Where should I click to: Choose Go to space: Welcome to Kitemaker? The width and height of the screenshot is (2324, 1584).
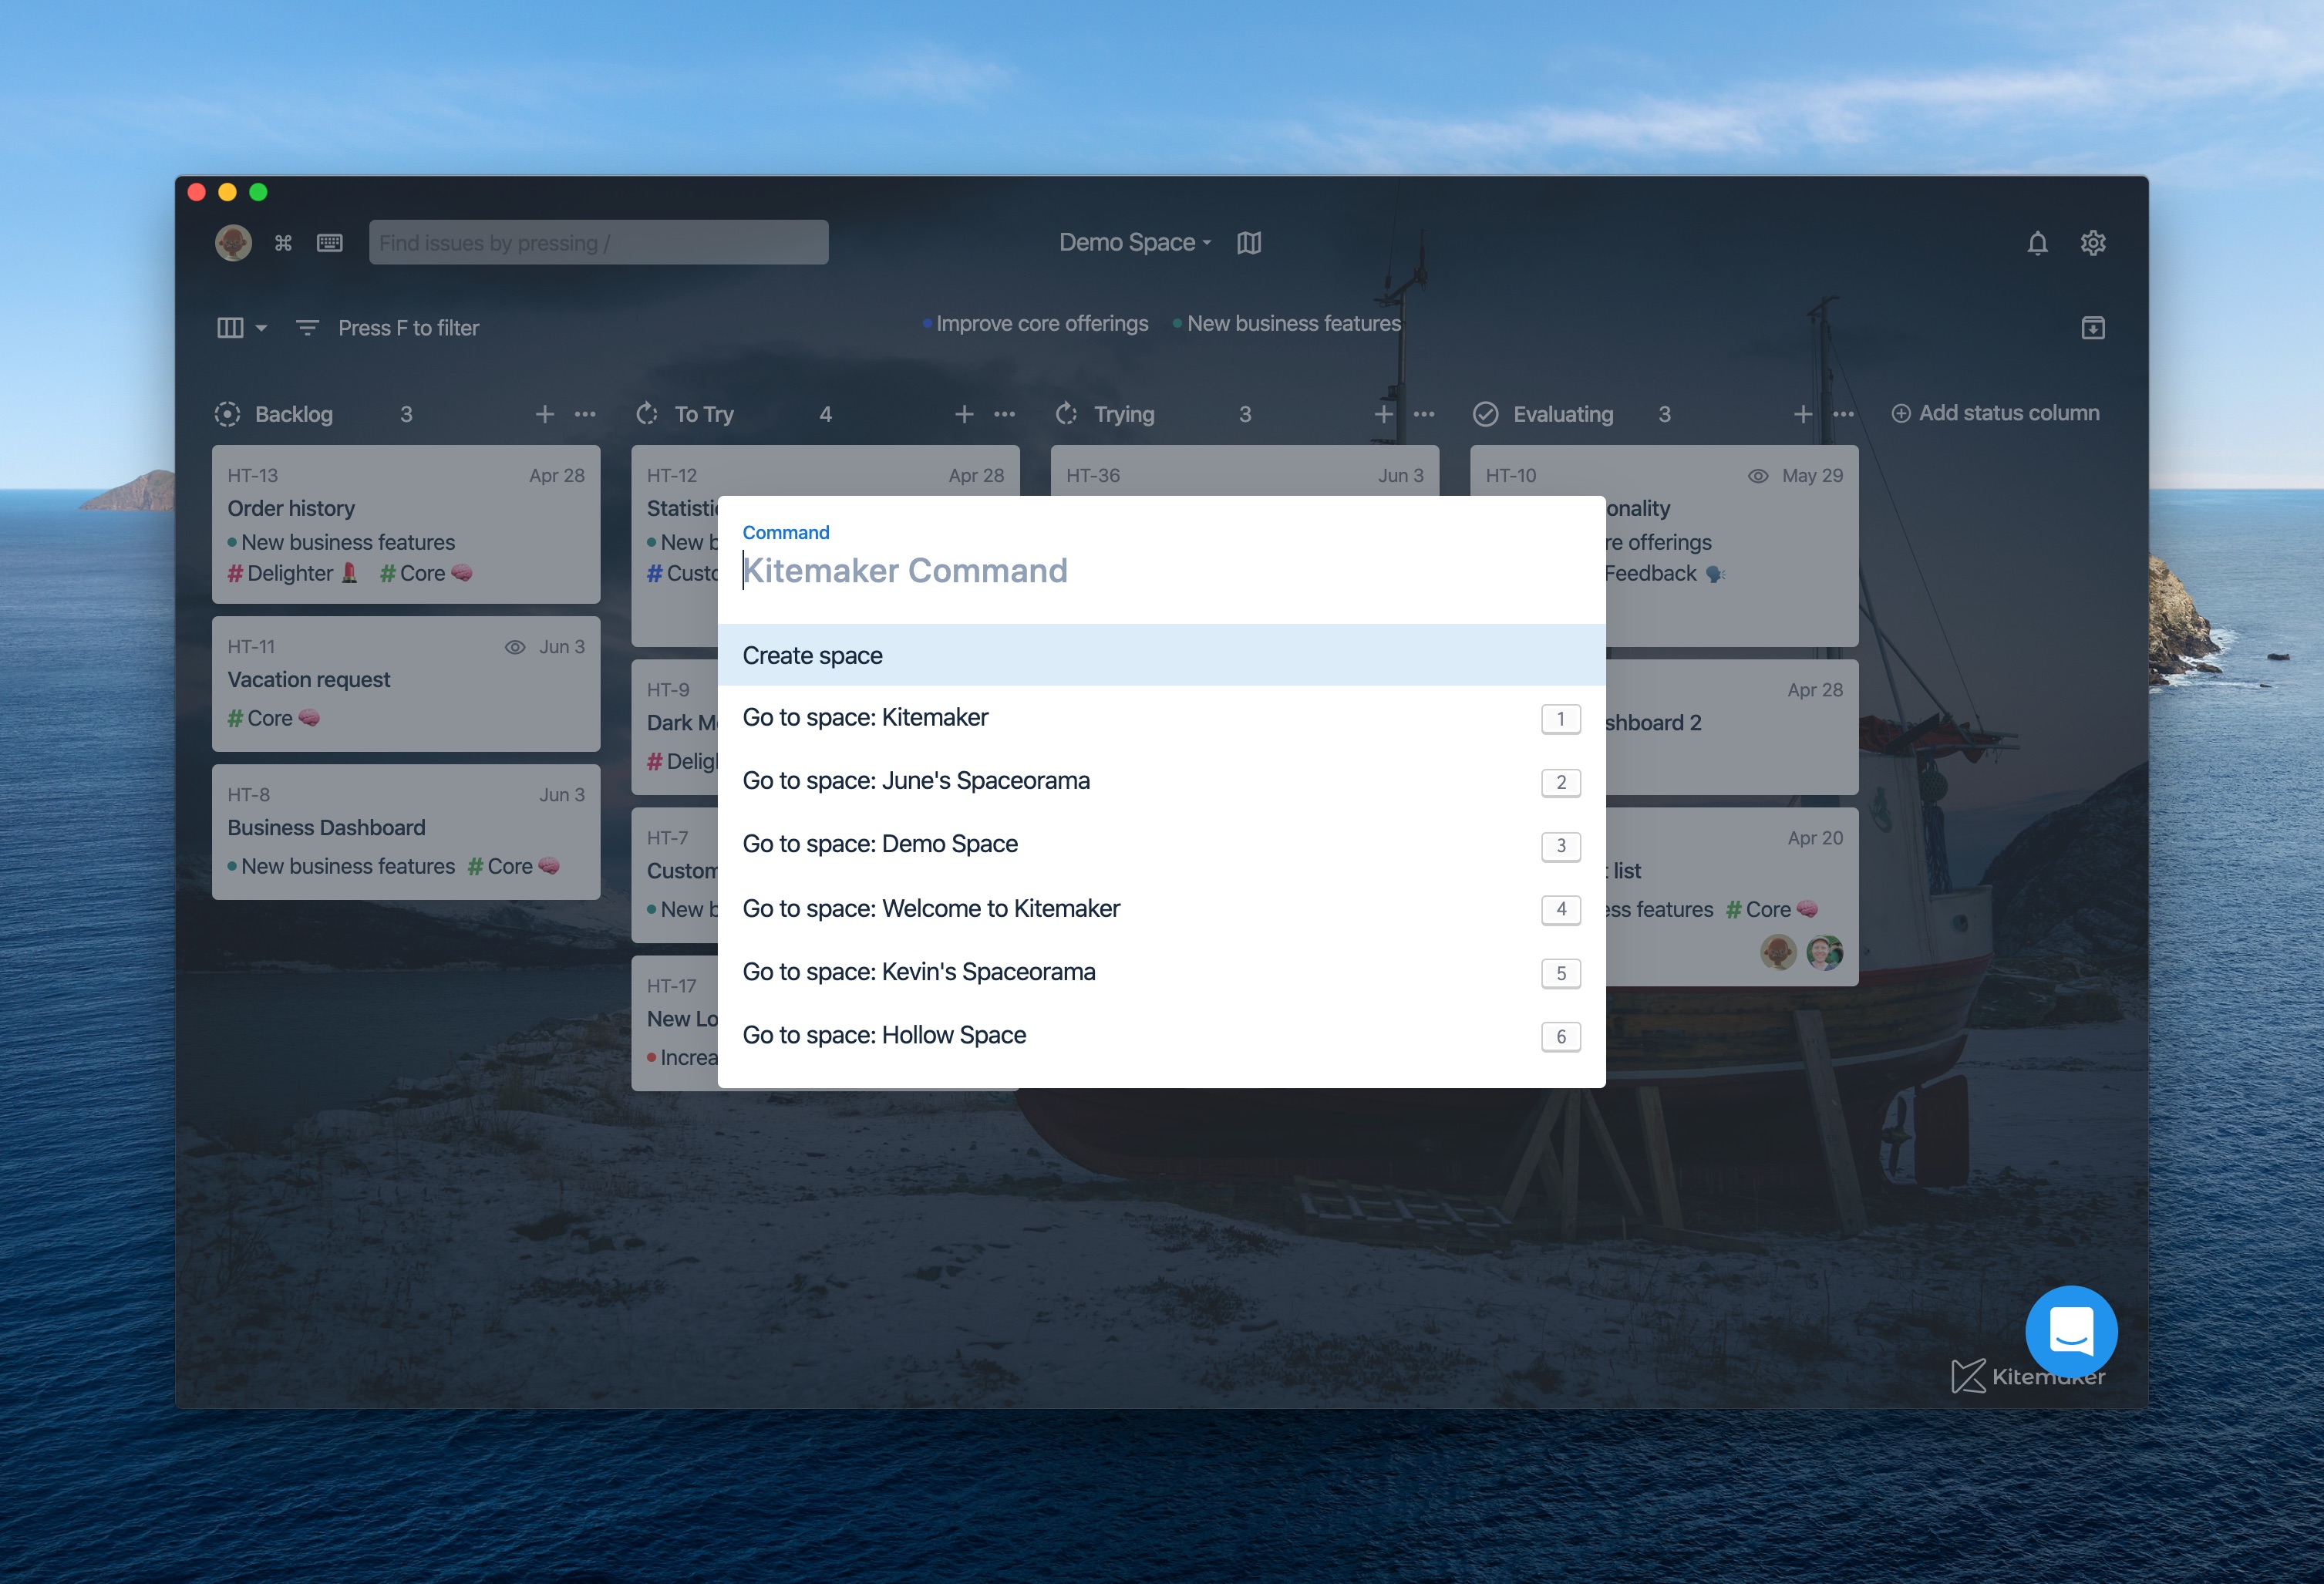coord(1162,909)
